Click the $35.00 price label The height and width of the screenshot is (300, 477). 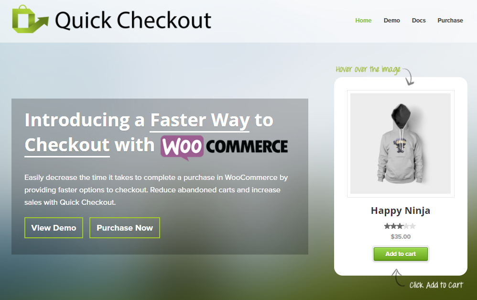tap(401, 237)
